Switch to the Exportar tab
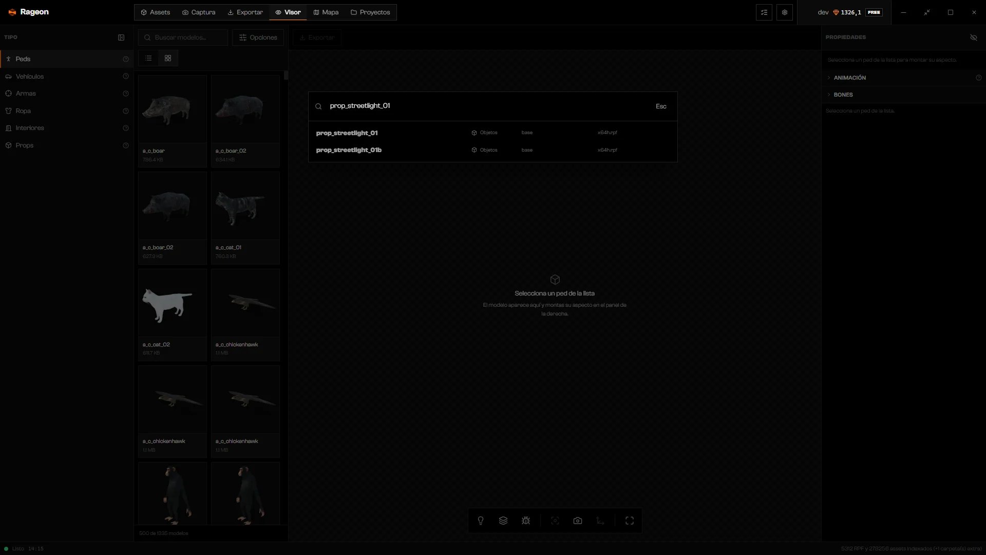986x555 pixels. pyautogui.click(x=245, y=12)
